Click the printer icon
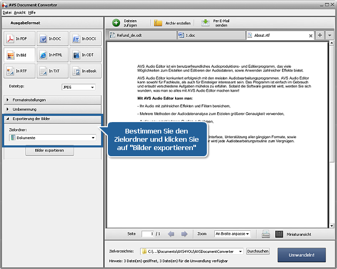 (265, 234)
